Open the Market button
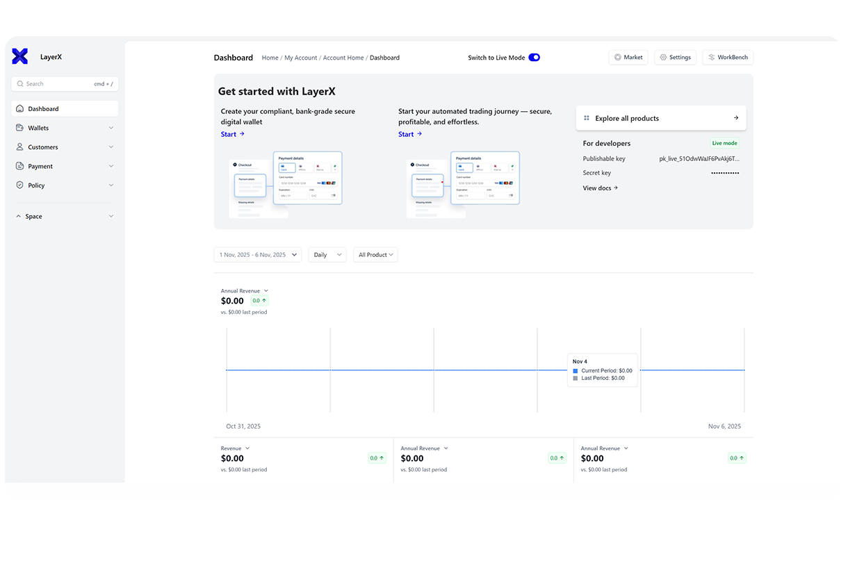The height and width of the screenshot is (564, 848). point(628,58)
